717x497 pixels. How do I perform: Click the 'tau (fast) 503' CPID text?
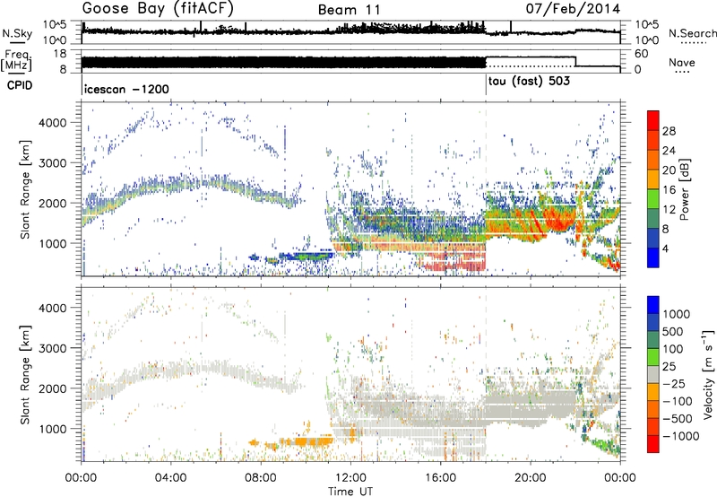[x=529, y=82]
